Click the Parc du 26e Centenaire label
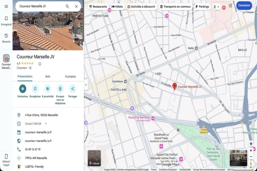Screen dimensions: 257x171 (213, 154)
